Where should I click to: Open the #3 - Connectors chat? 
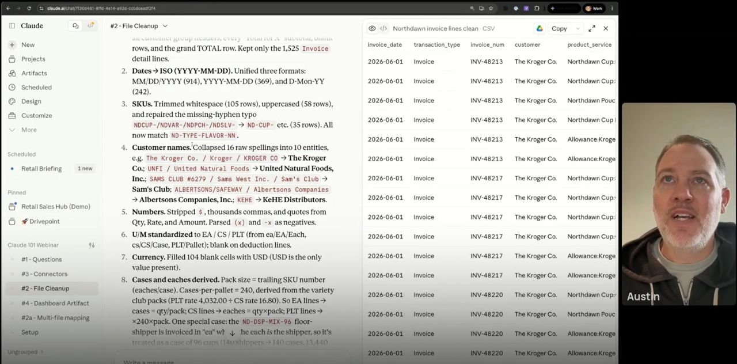click(x=44, y=274)
